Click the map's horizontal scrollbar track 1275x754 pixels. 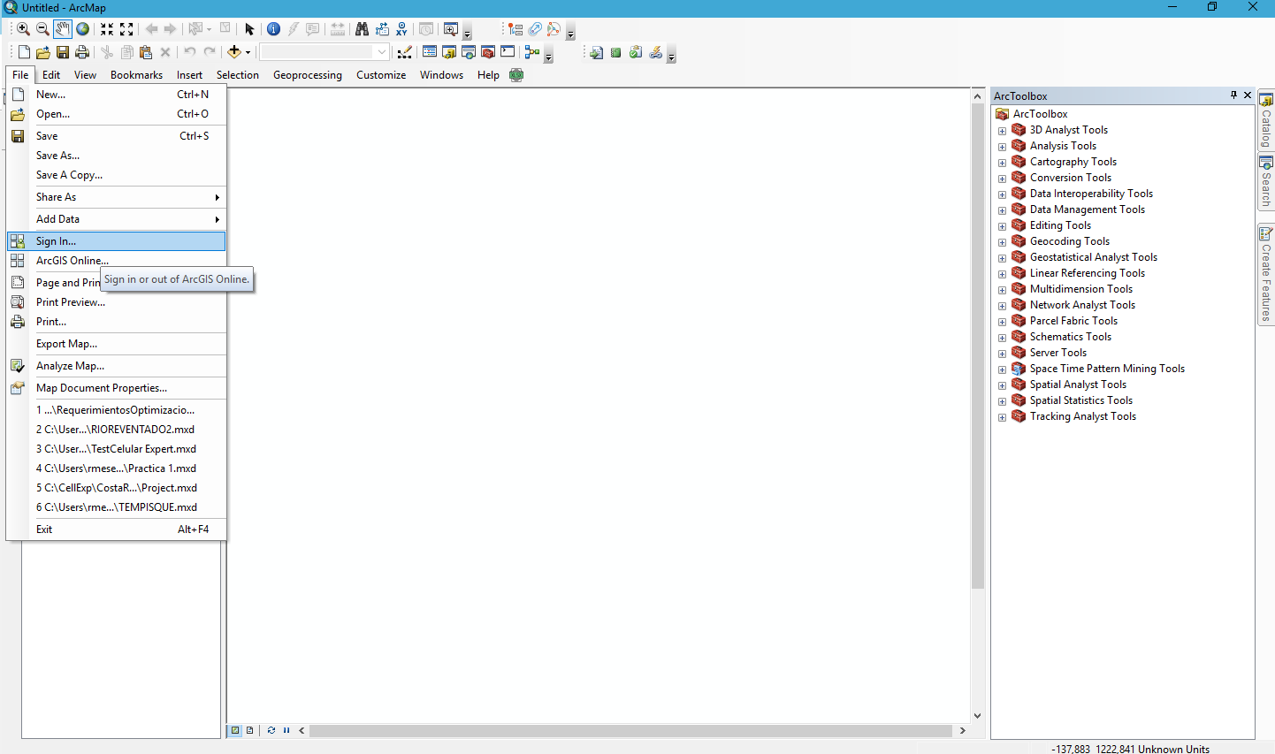click(631, 730)
